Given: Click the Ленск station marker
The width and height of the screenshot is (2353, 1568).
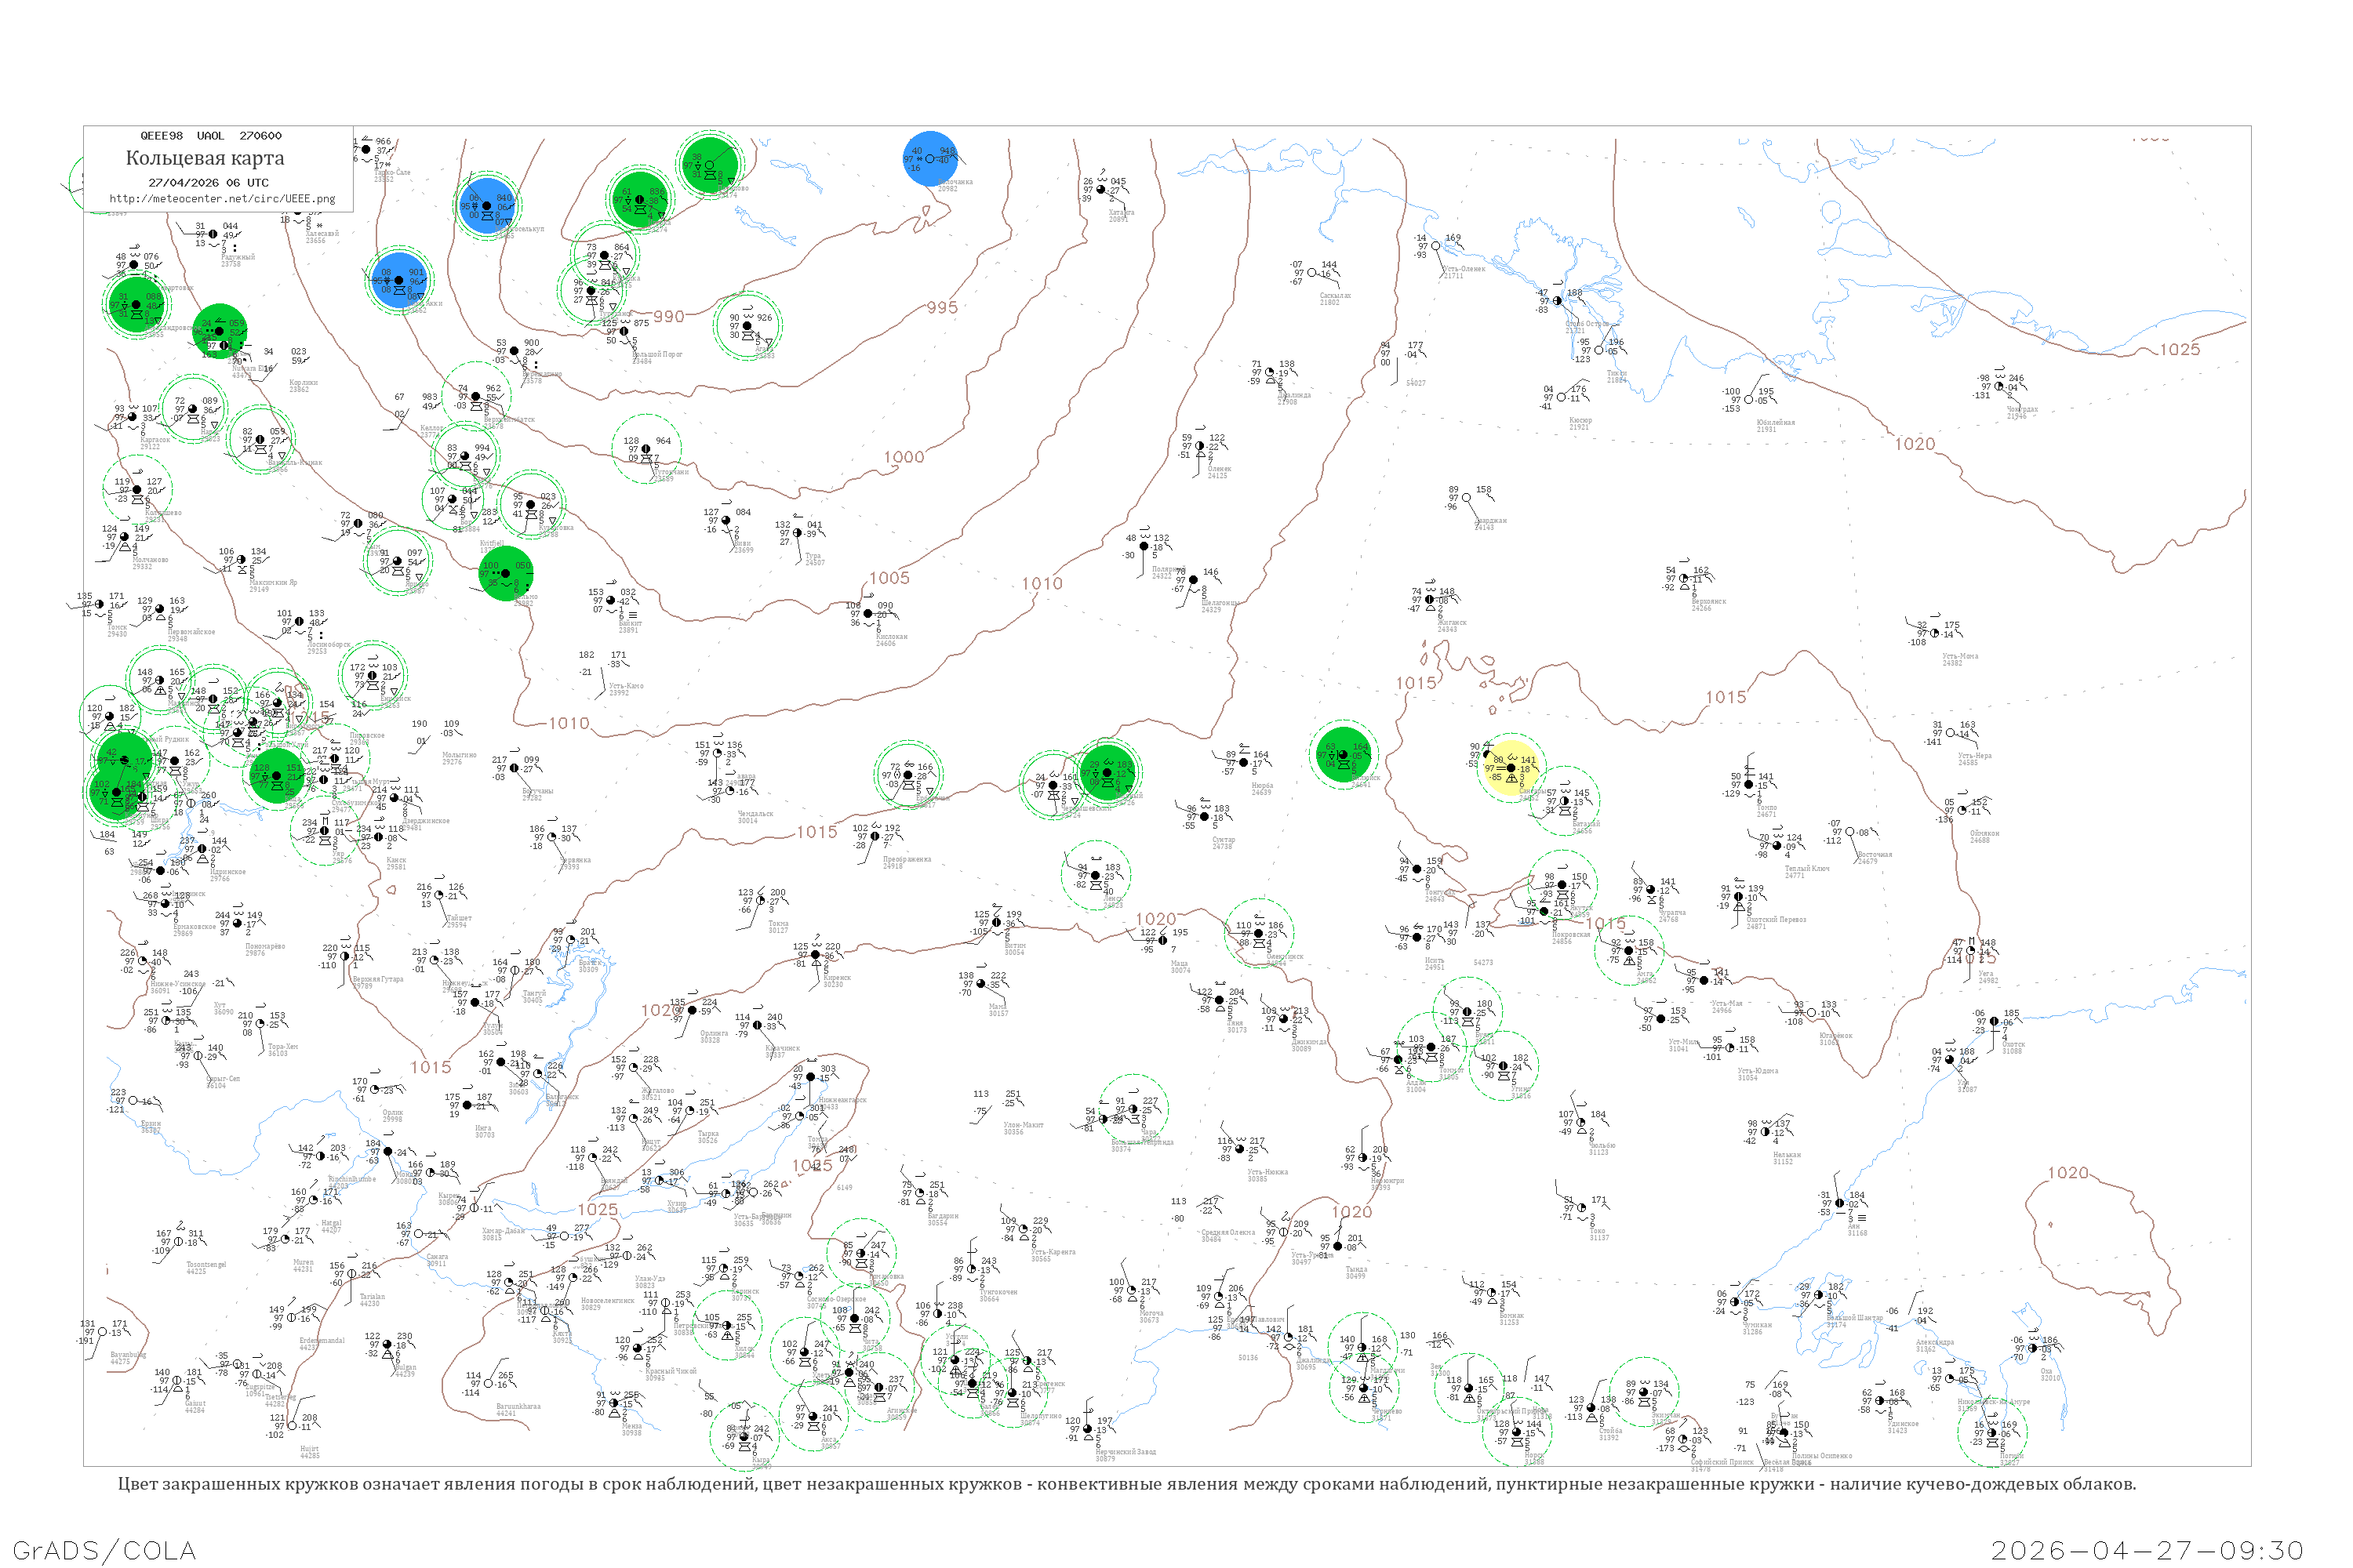Looking at the screenshot, I should click(x=1096, y=875).
